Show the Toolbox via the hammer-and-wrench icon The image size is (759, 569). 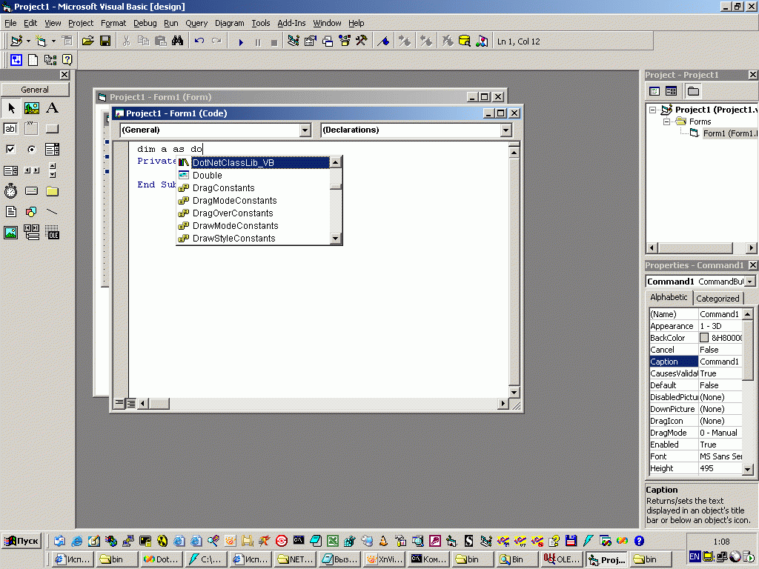362,41
